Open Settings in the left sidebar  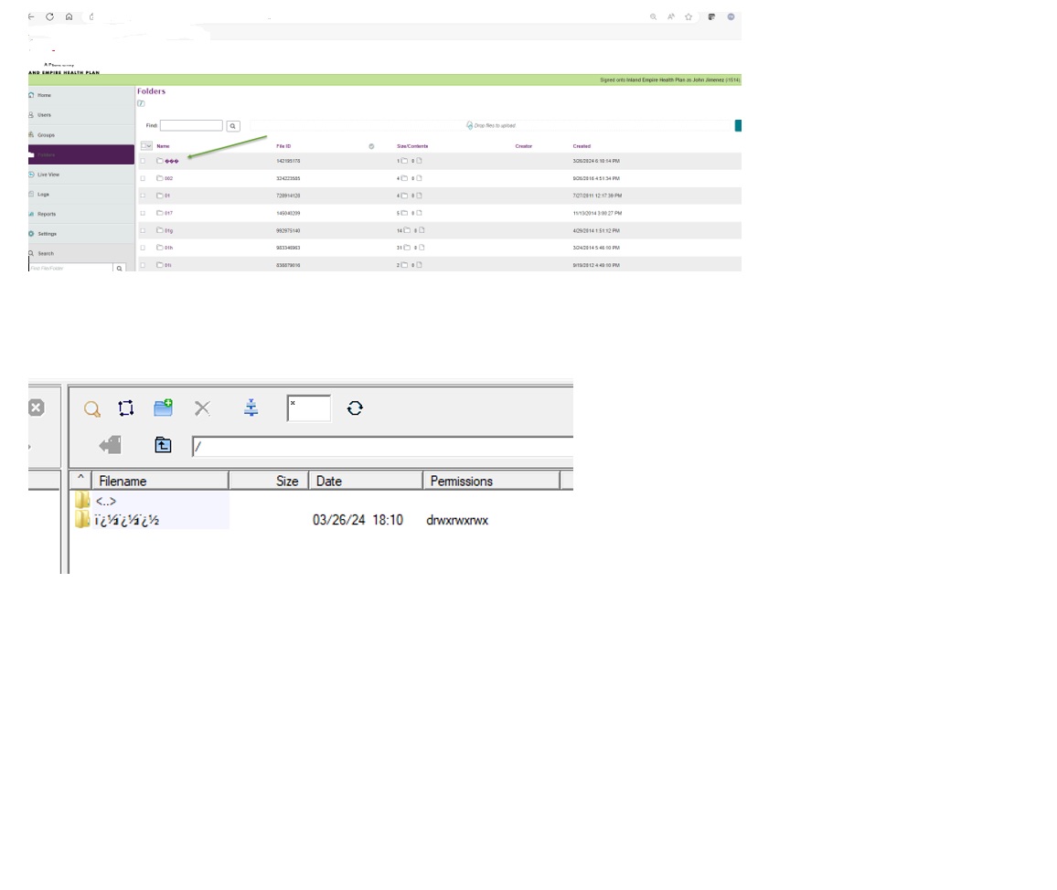point(80,234)
